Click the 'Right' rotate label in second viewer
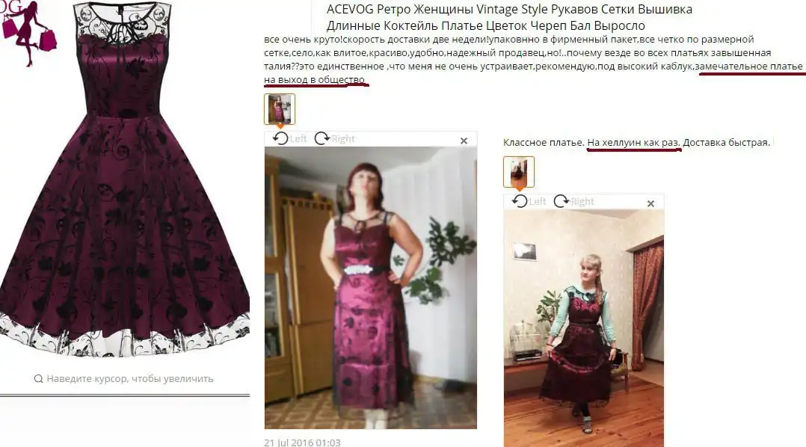 582,201
